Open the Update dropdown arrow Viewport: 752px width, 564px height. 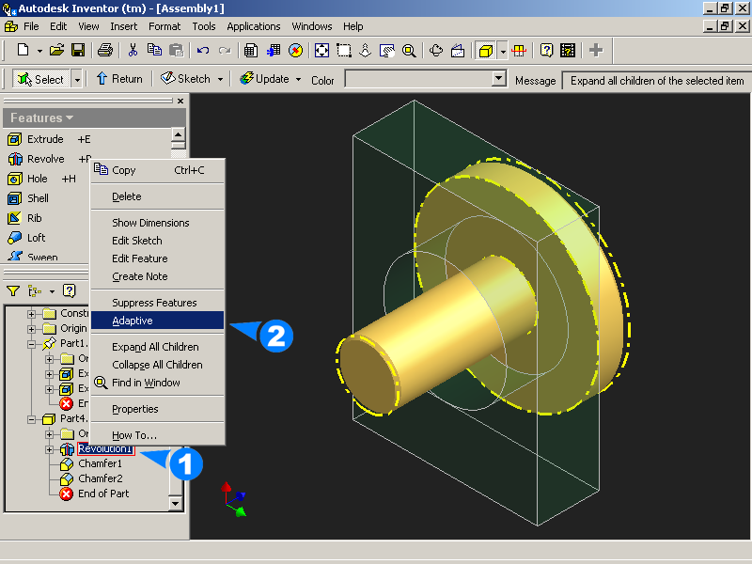coord(298,79)
